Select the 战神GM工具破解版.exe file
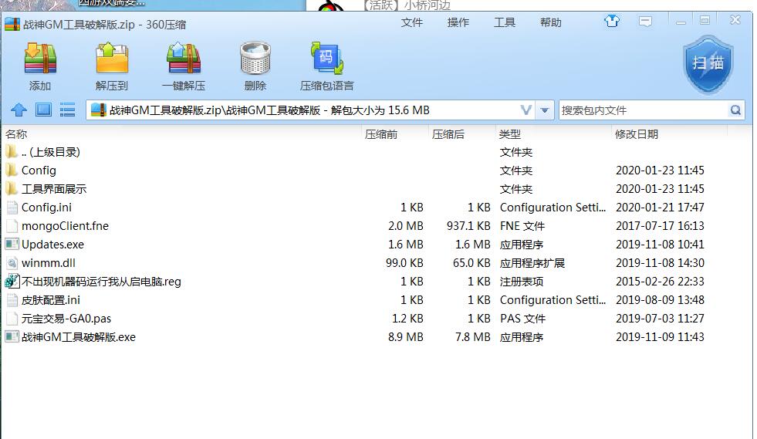The width and height of the screenshot is (757, 439). pyautogui.click(x=78, y=337)
